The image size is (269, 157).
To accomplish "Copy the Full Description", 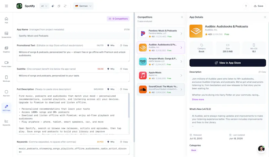I will point(124,89).
